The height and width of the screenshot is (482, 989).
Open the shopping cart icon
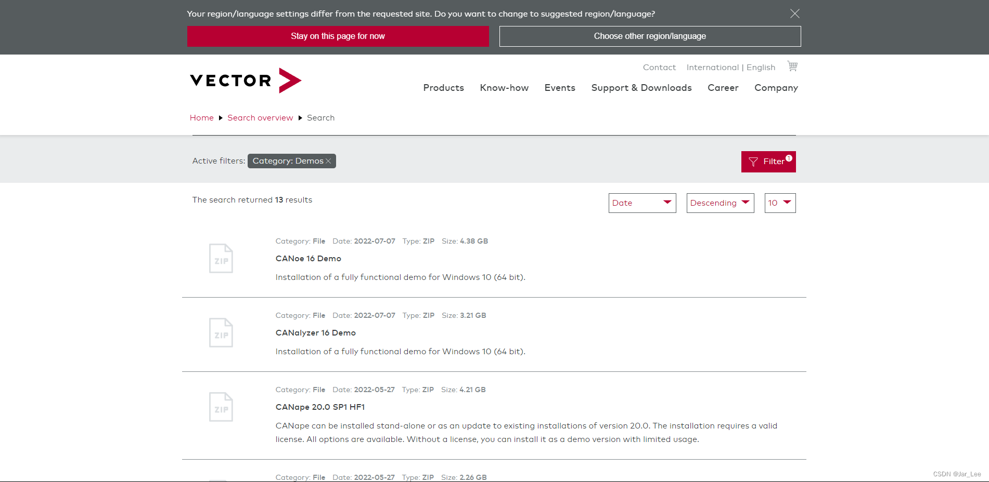point(792,66)
